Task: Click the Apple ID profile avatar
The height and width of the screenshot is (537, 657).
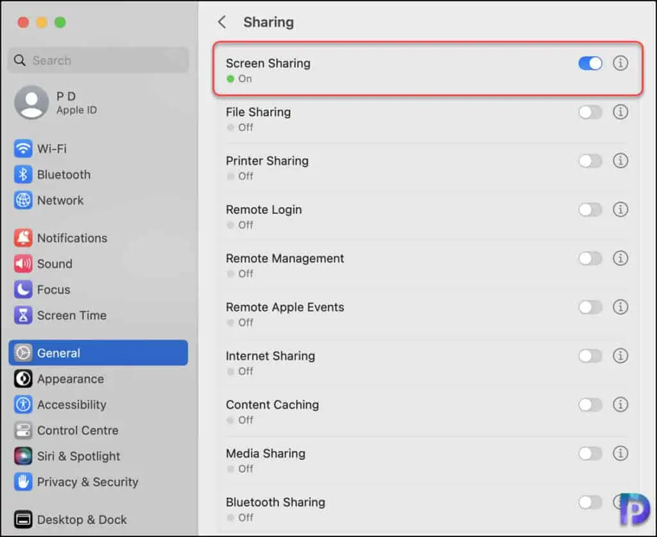Action: (31, 103)
